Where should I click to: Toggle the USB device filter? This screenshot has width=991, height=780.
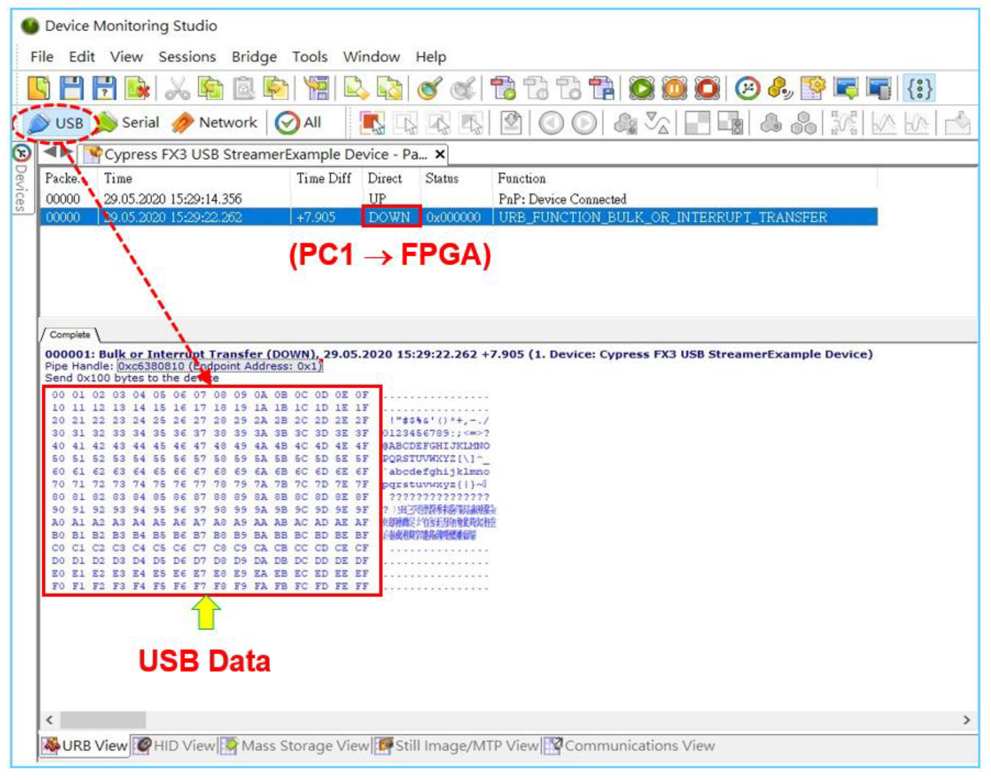click(56, 123)
